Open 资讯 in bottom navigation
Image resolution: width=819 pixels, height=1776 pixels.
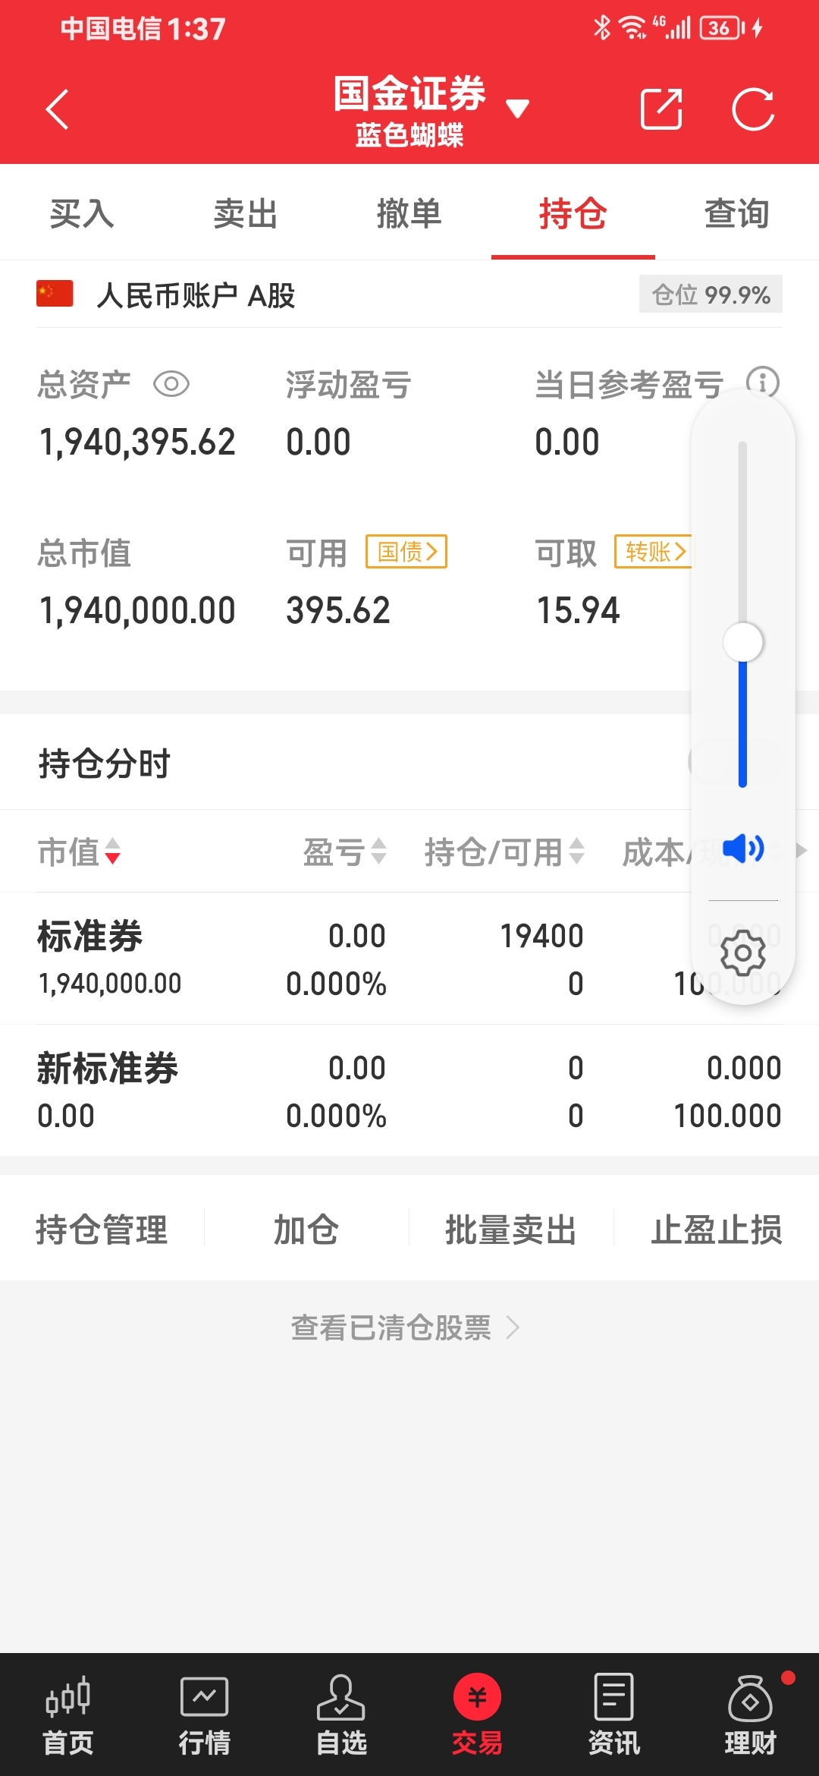(x=614, y=1715)
